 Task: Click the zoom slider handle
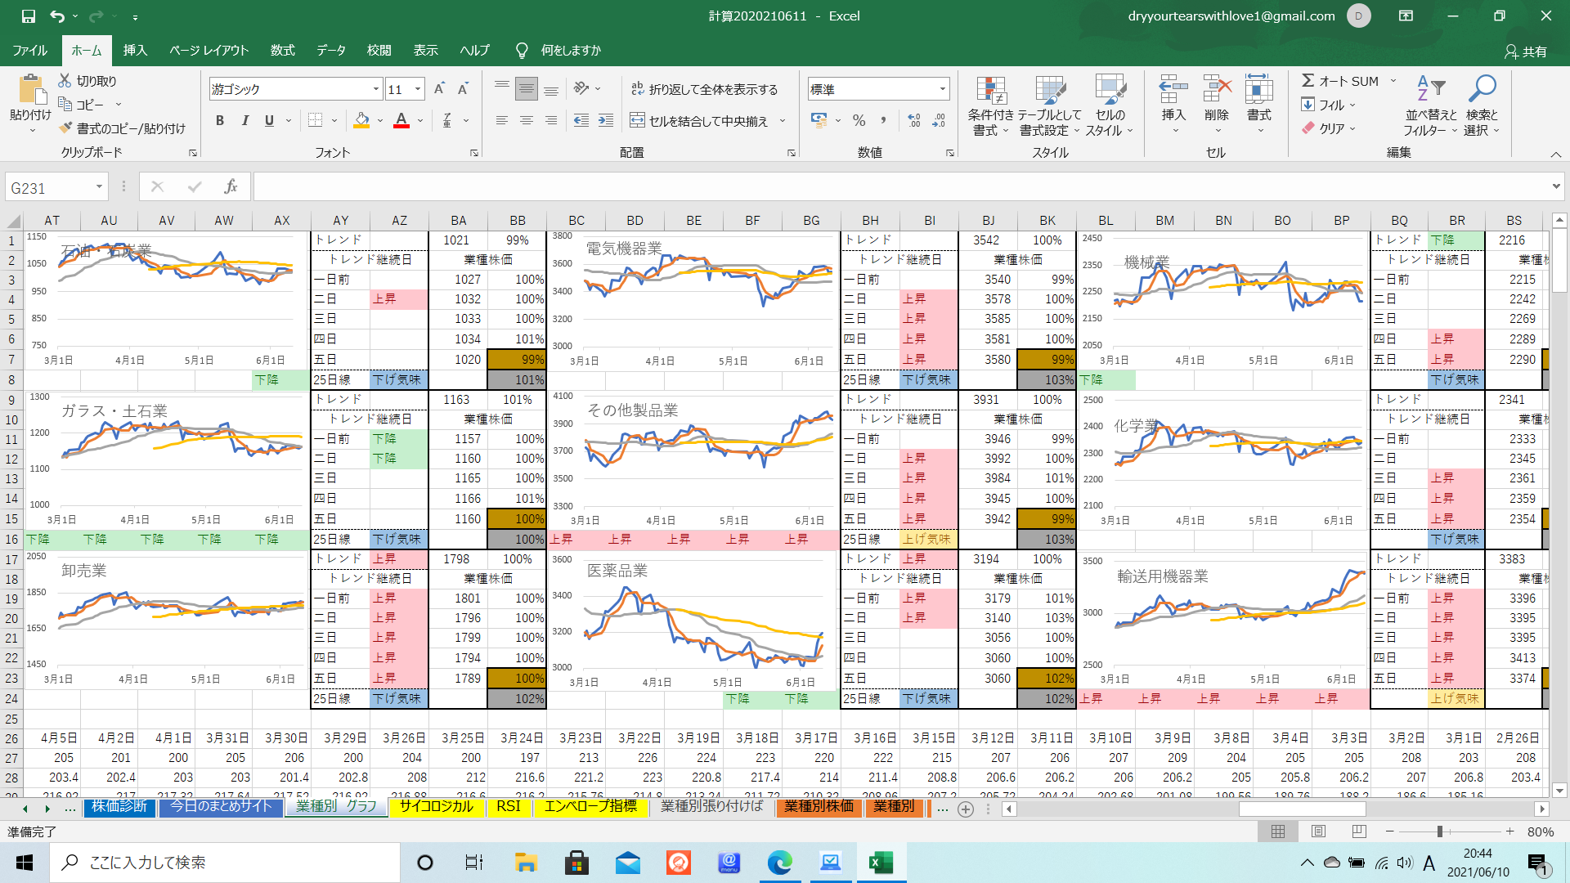coord(1439,831)
